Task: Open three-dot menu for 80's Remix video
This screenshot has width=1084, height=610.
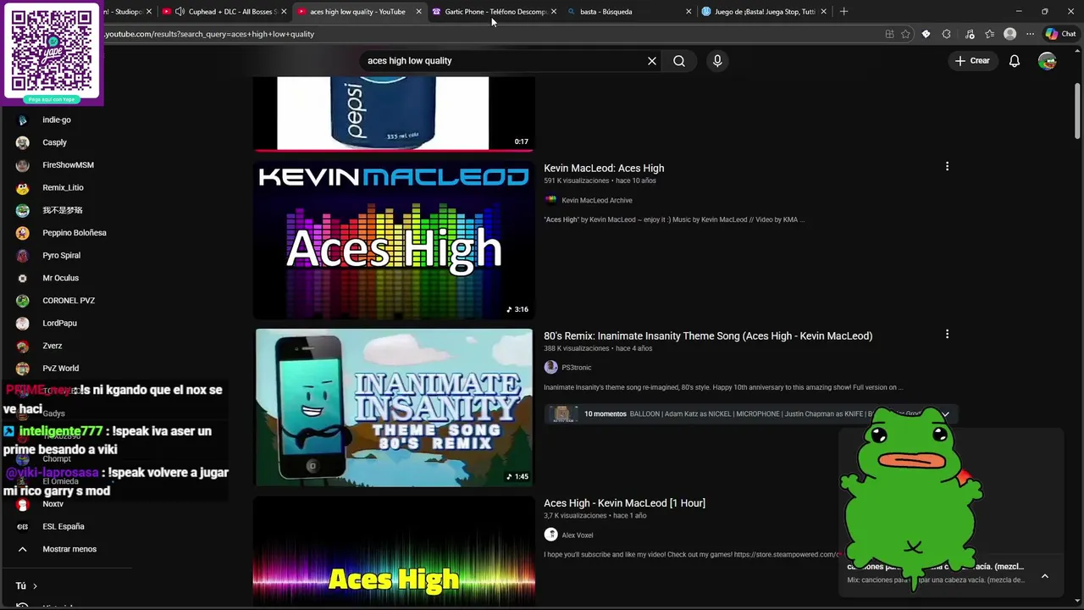Action: (x=947, y=335)
